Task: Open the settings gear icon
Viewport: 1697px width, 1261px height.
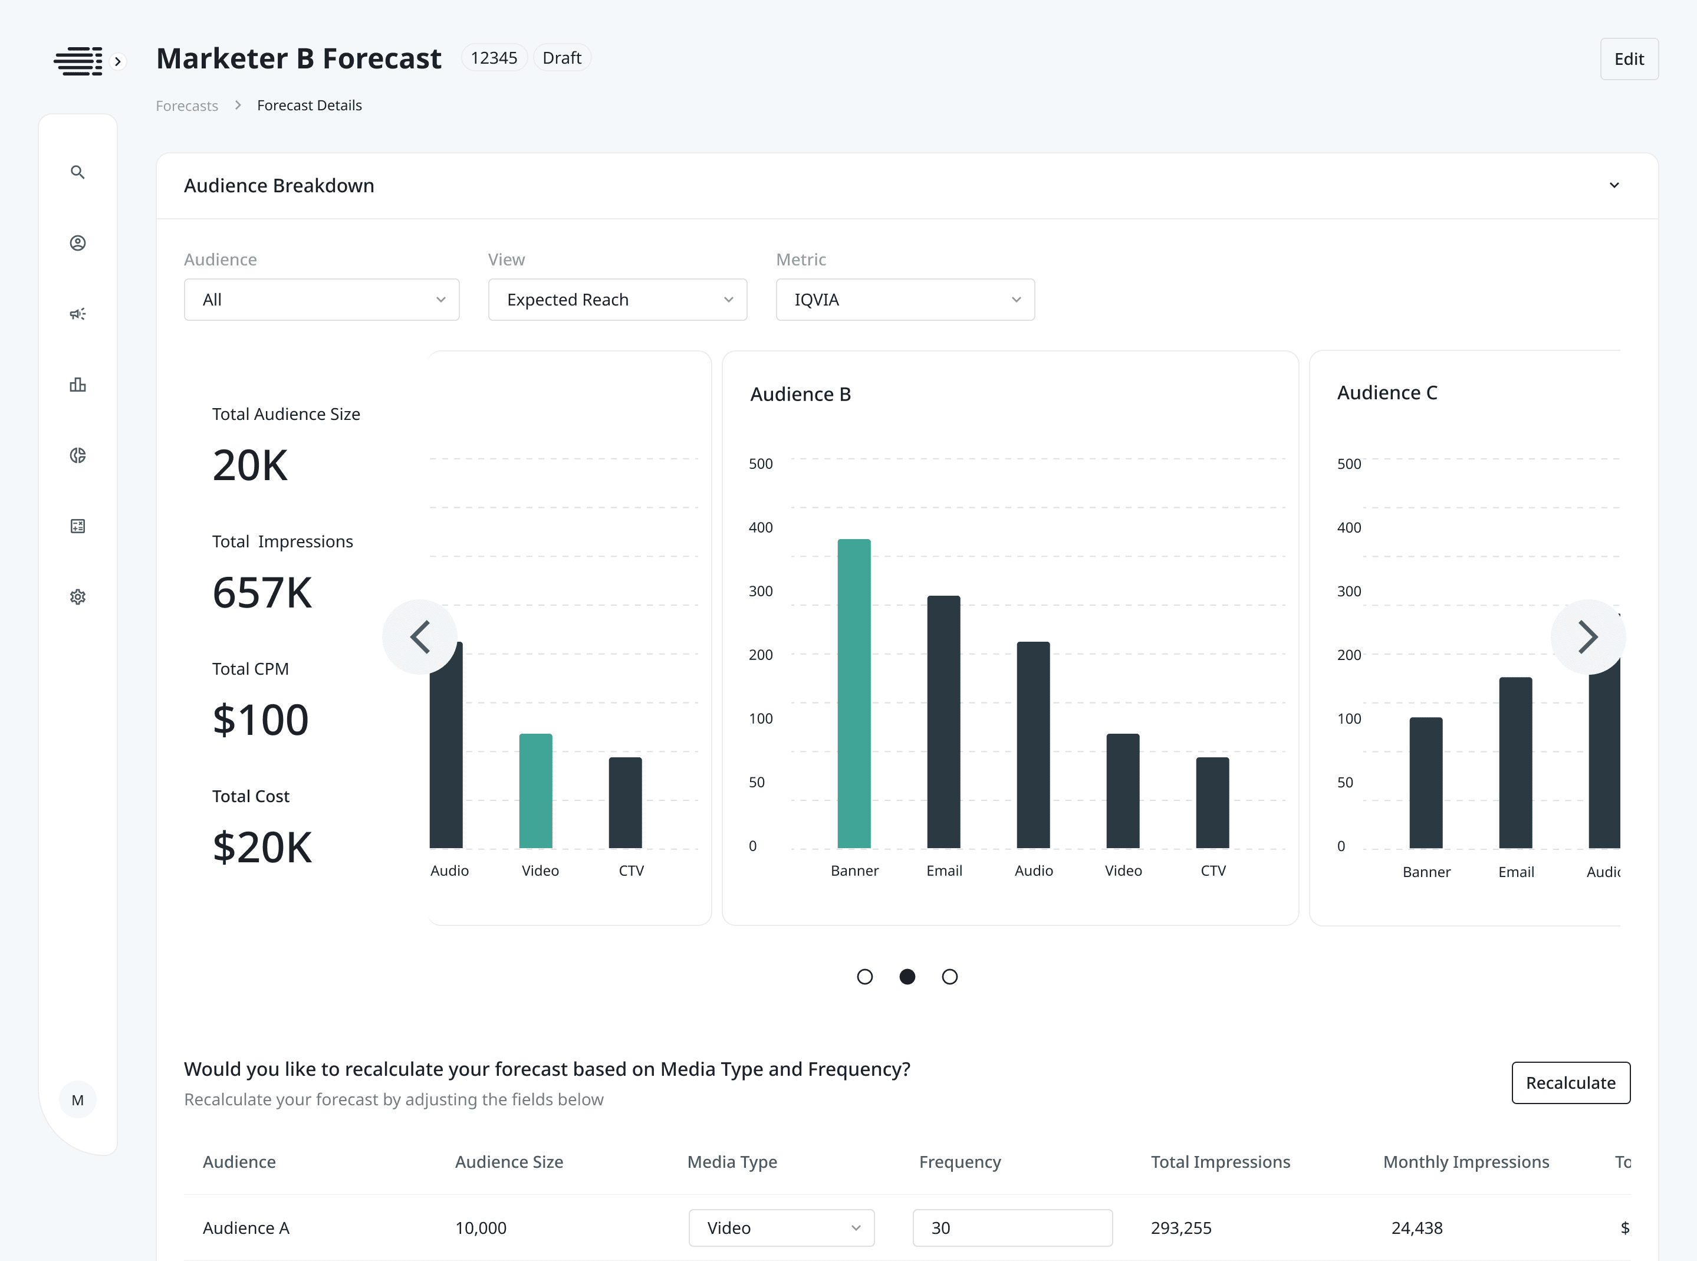Action: click(77, 596)
